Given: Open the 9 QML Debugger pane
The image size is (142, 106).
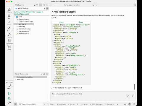Looking at the screenshot, I should tap(96, 104).
